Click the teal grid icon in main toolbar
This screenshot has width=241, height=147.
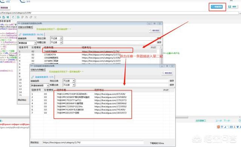[8, 17]
